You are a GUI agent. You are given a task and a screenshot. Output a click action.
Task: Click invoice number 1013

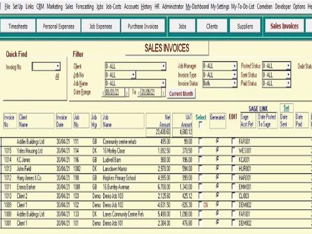pos(8,169)
